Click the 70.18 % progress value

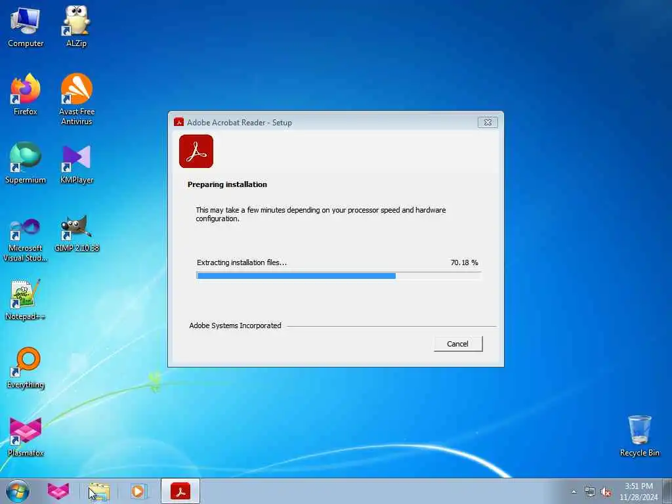(x=464, y=262)
